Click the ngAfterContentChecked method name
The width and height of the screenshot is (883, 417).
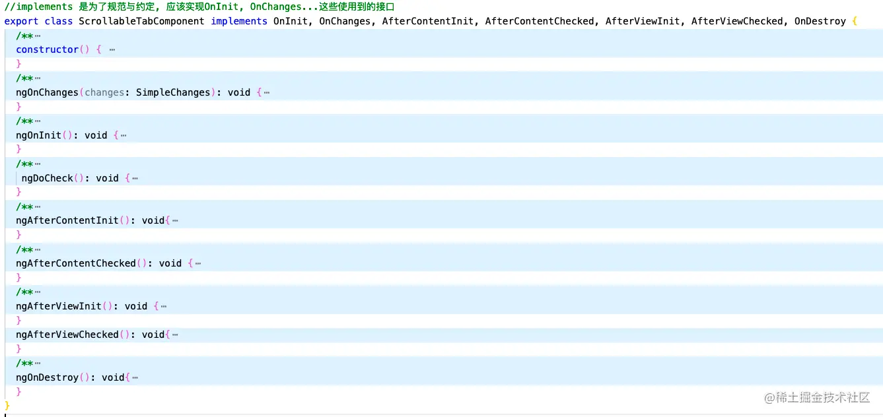pos(76,263)
